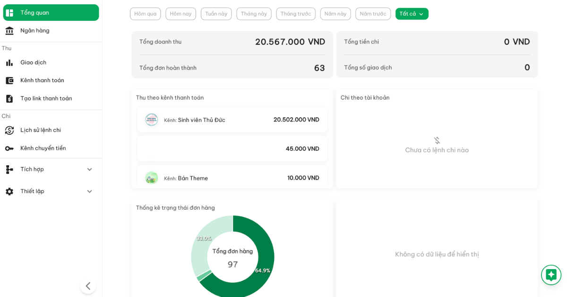Image resolution: width=567 pixels, height=297 pixels.
Task: Click the Giao dịch bar chart icon
Action: pos(9,62)
